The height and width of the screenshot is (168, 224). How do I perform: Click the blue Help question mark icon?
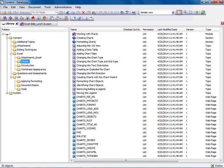tap(134, 13)
